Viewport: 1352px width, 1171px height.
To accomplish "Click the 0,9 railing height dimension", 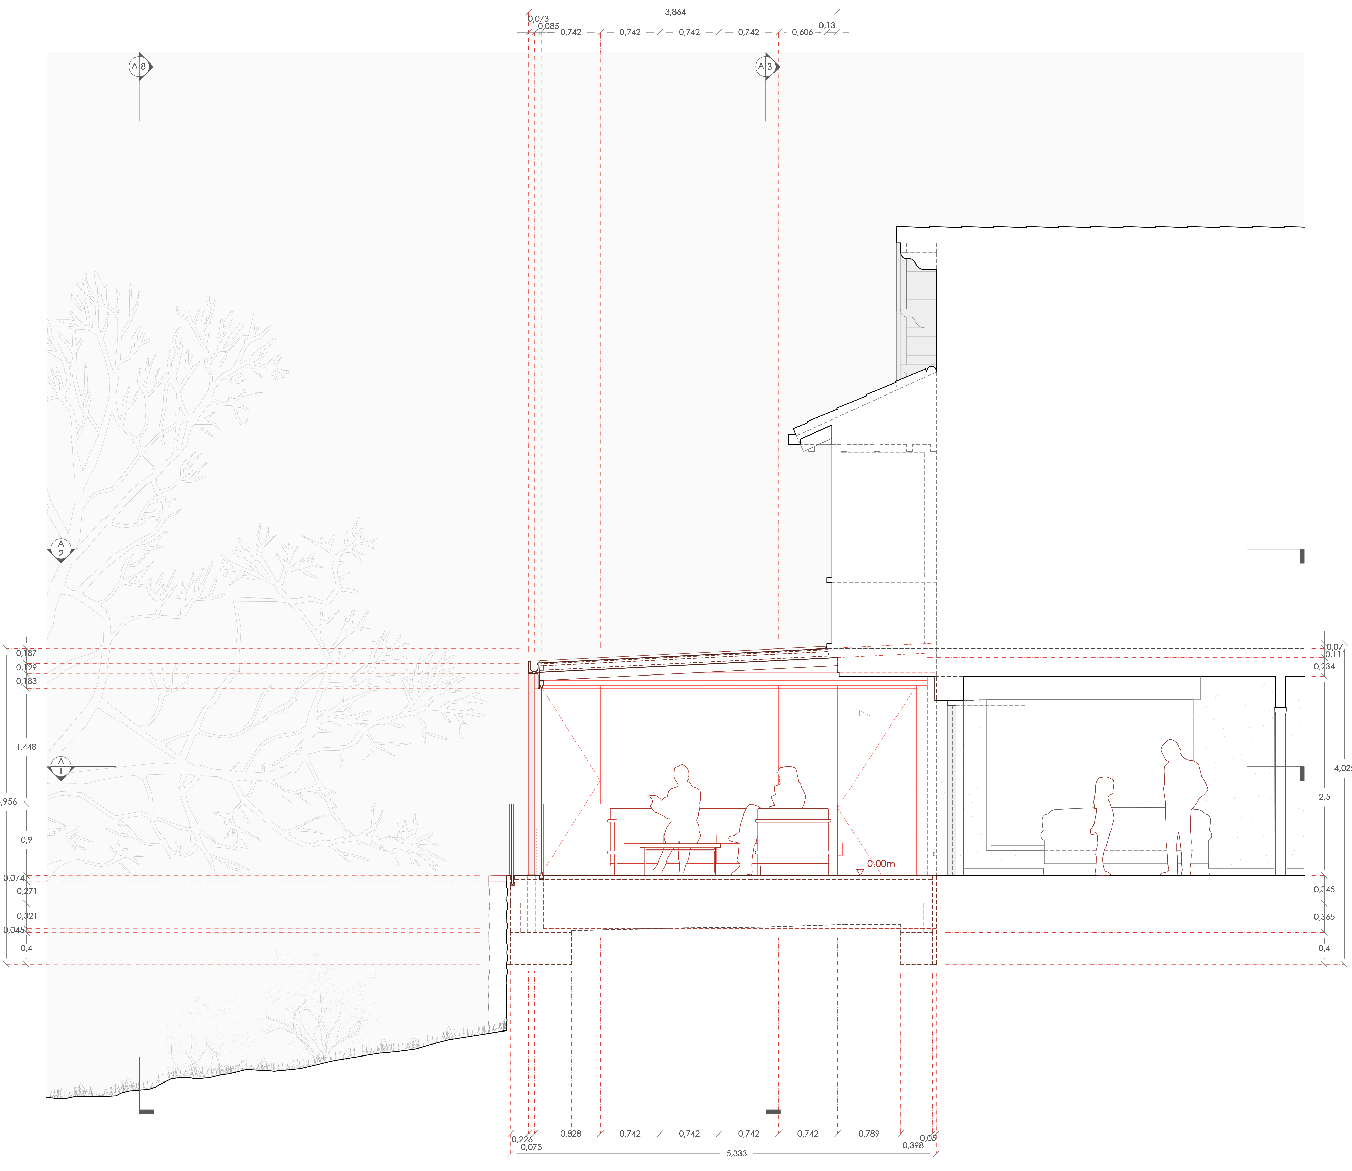I will tap(26, 840).
